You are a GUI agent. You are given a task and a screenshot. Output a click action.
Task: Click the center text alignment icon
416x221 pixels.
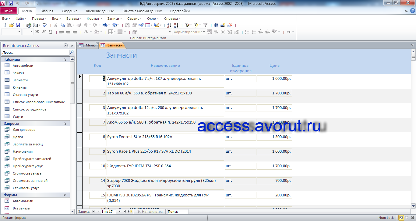[68, 32]
